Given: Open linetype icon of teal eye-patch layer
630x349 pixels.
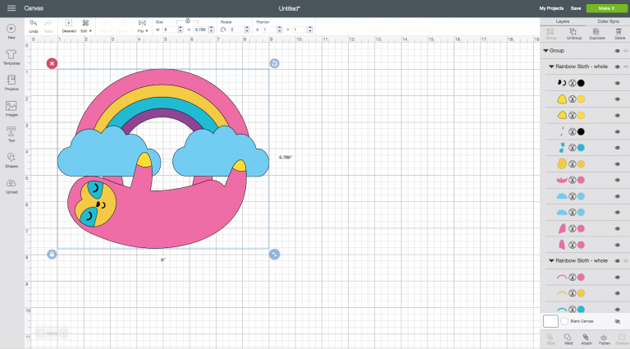Looking at the screenshot, I should point(572,148).
